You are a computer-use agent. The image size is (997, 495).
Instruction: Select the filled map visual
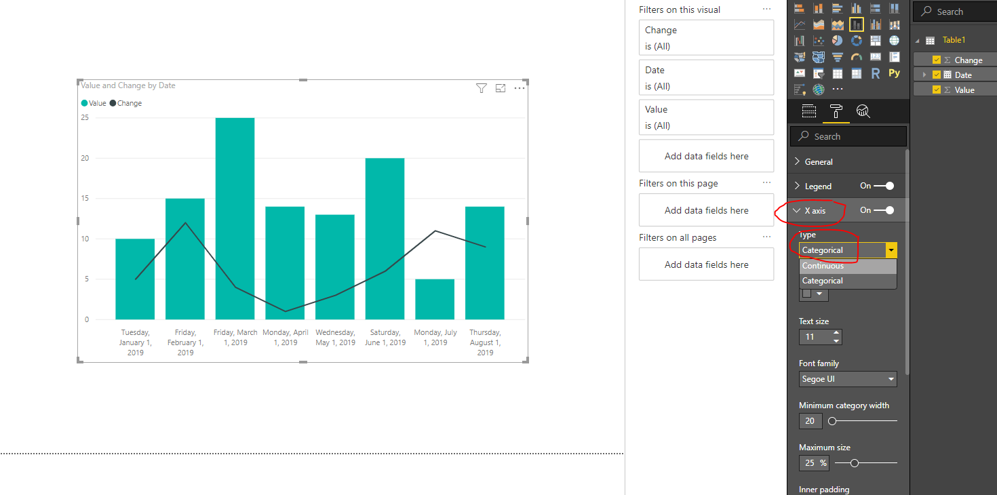click(x=800, y=57)
